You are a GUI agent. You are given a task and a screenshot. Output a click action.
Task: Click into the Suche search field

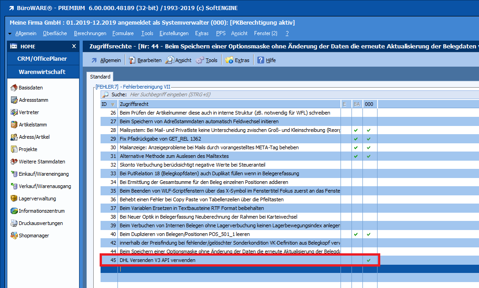[229, 94]
